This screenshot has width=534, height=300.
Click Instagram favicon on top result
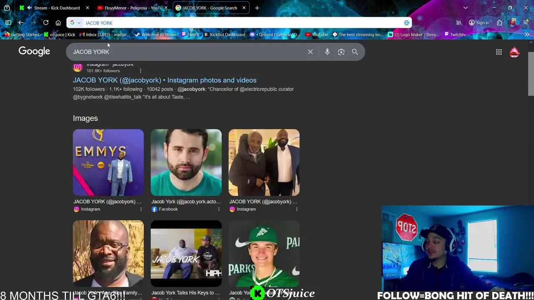[78, 67]
